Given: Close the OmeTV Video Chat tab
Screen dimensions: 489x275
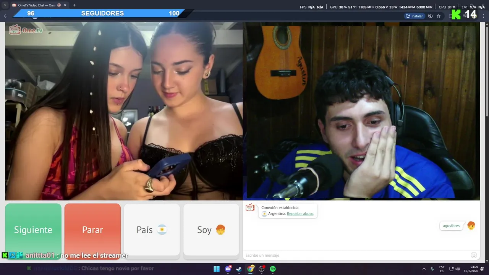Looking at the screenshot, I should point(65,5).
